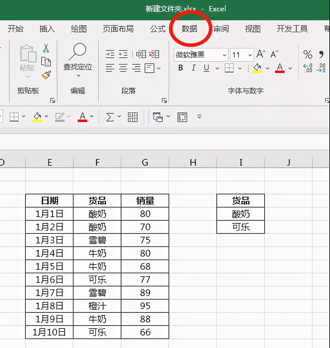
Task: Switch to the 开始 tab
Action: pos(15,29)
